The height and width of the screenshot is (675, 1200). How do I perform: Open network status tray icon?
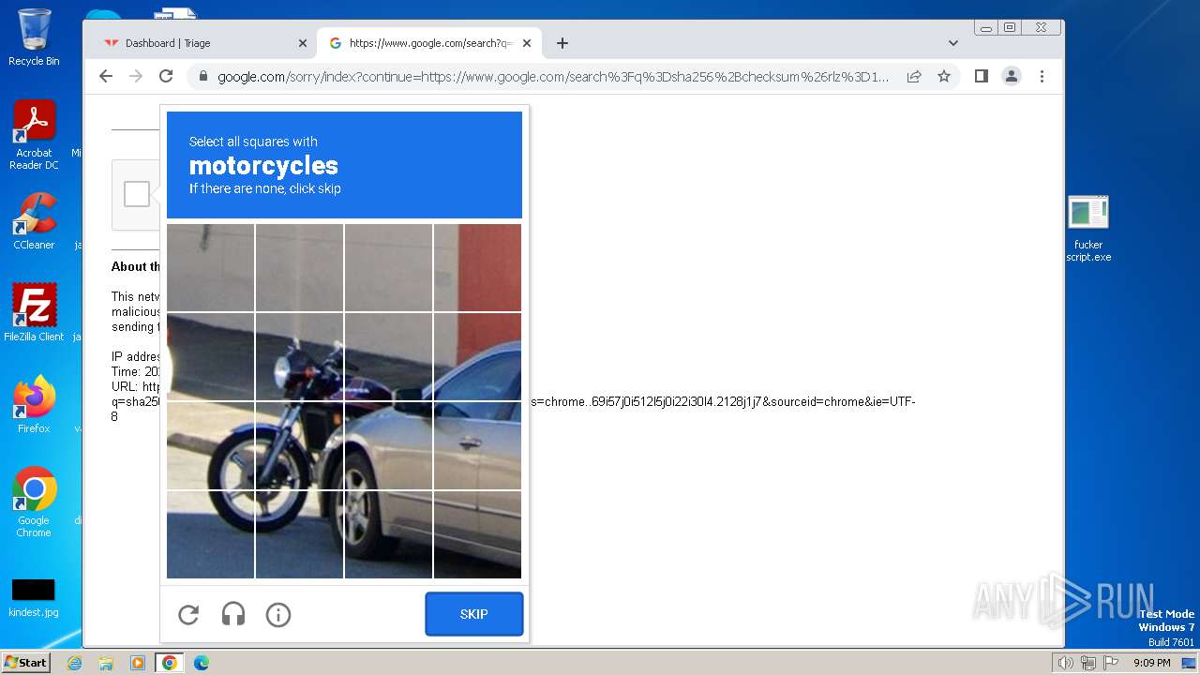[1088, 663]
